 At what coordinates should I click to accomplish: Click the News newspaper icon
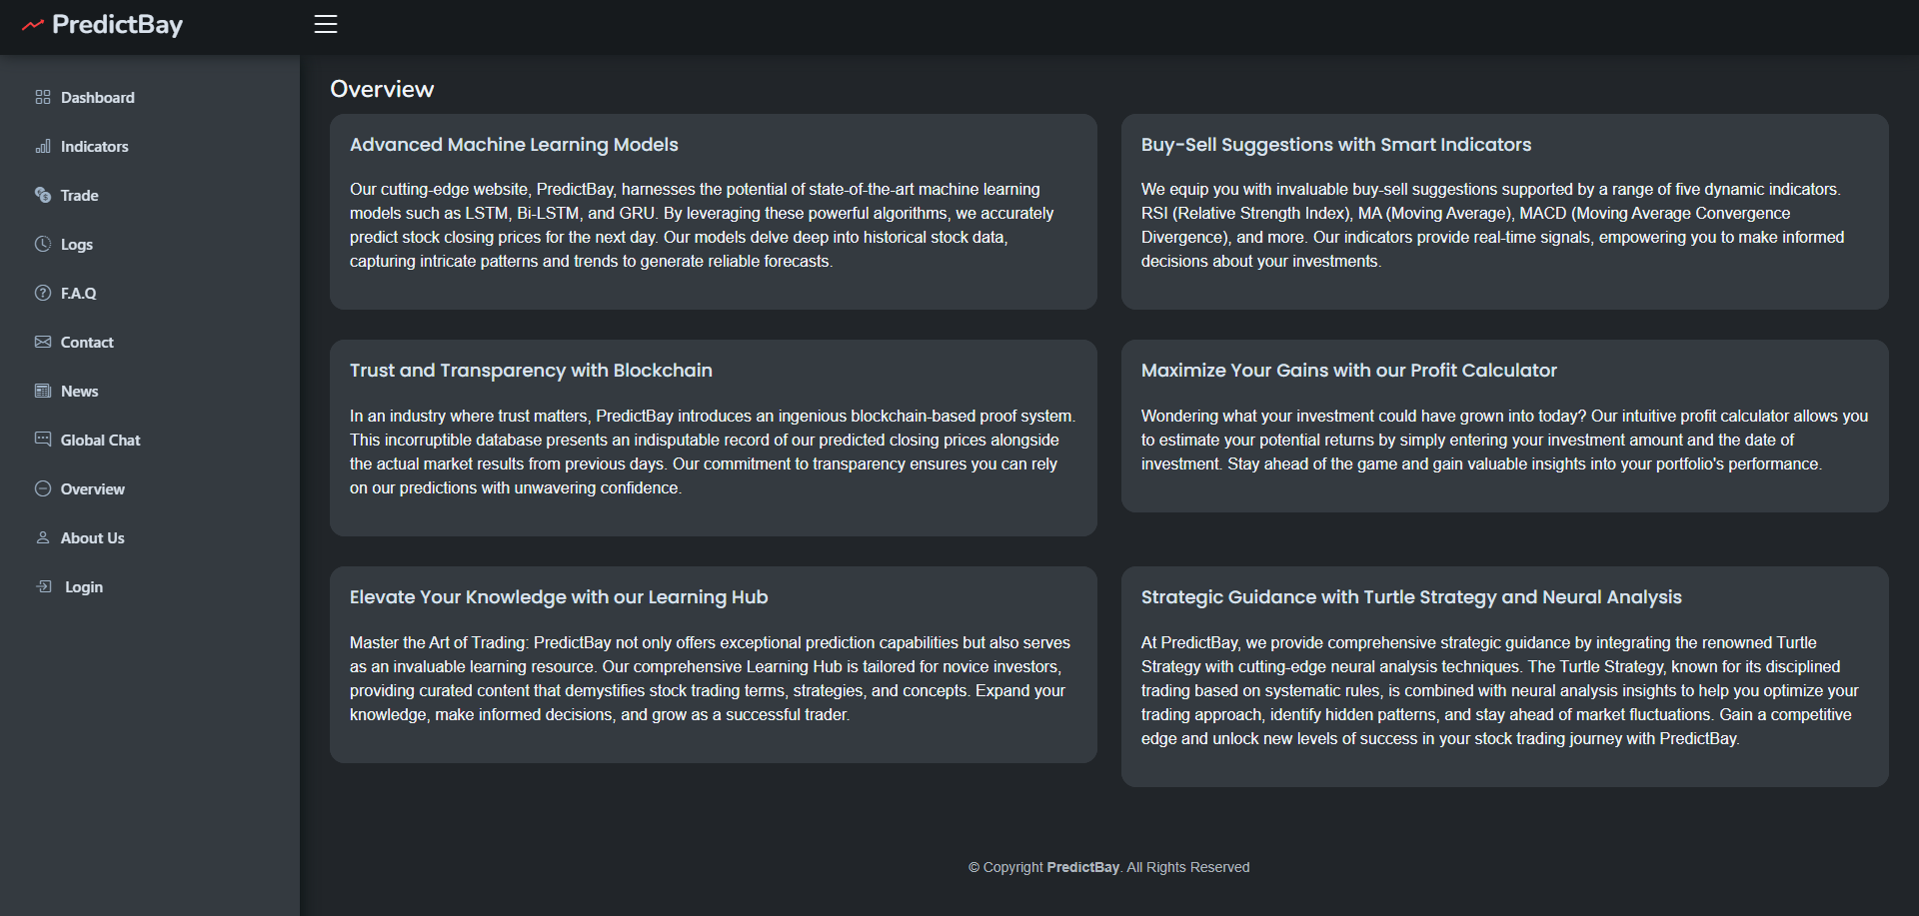click(x=43, y=391)
